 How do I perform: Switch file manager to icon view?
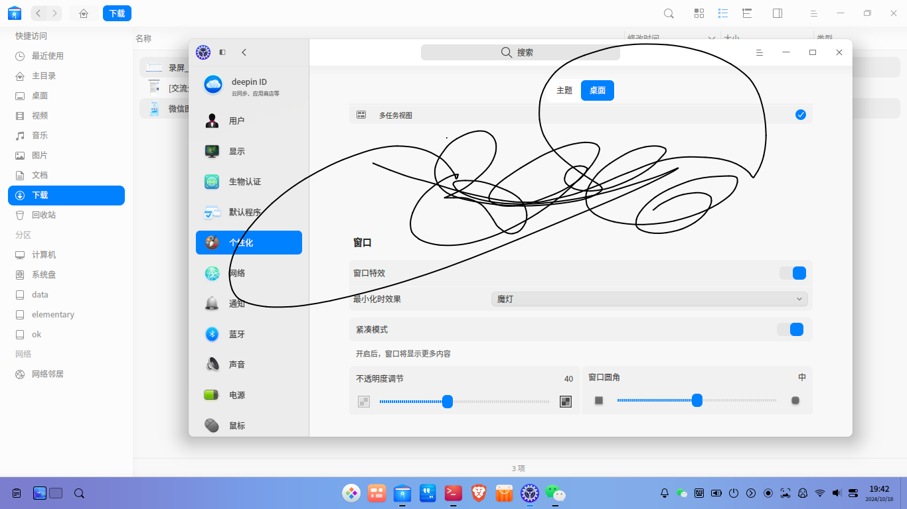[699, 13]
